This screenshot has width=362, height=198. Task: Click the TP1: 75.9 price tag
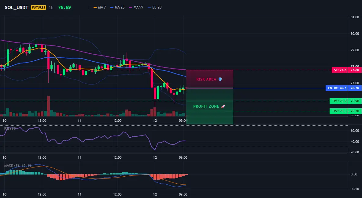pyautogui.click(x=339, y=101)
